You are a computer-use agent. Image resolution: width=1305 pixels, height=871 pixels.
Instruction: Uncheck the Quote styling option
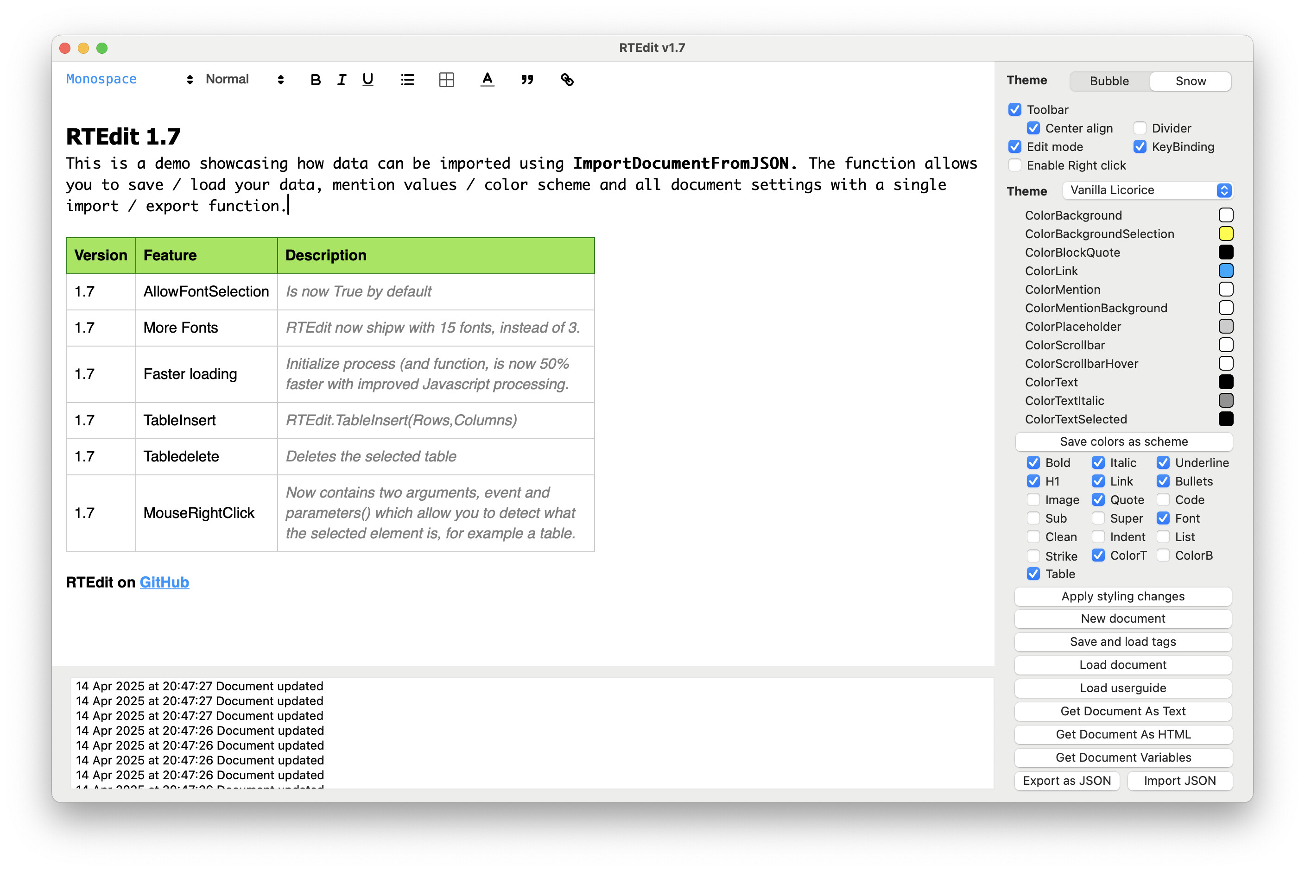1098,500
